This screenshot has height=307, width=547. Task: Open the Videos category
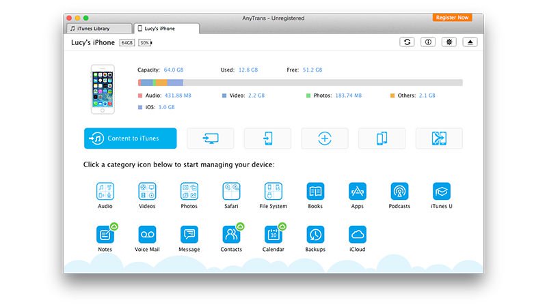coord(147,192)
